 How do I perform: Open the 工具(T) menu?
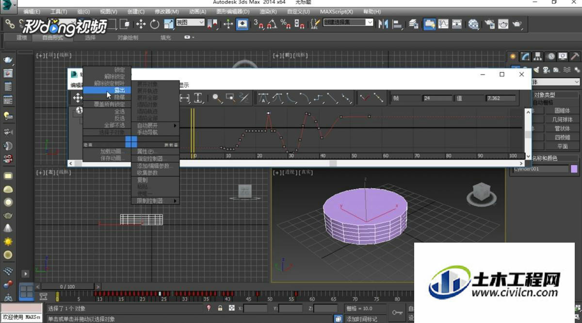(x=59, y=11)
